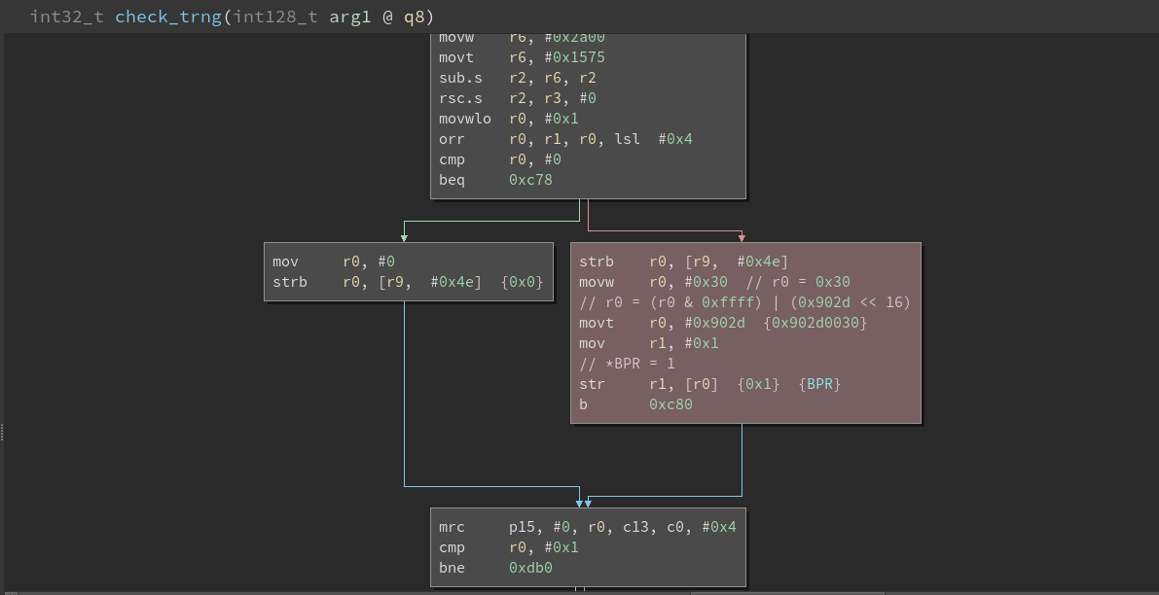Screen dimensions: 1159x595
Task: Follow the 0xc80 branch target address
Action: 670,404
